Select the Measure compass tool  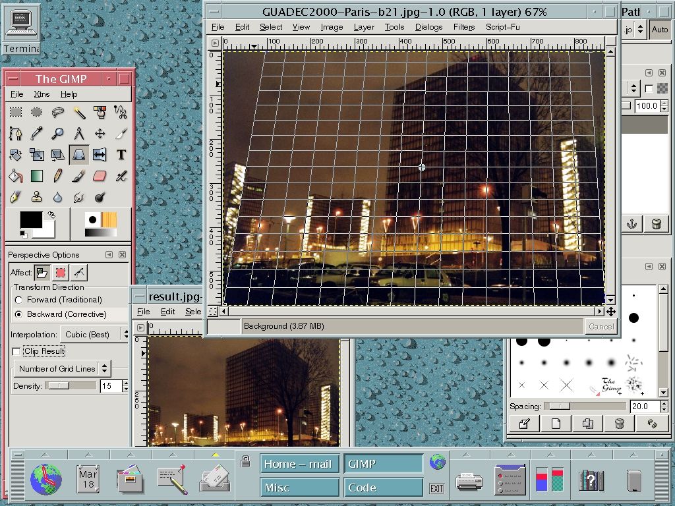79,133
